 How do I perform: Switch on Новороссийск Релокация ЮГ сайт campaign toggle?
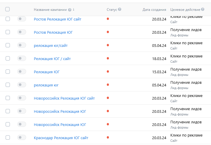pyautogui.click(x=22, y=98)
